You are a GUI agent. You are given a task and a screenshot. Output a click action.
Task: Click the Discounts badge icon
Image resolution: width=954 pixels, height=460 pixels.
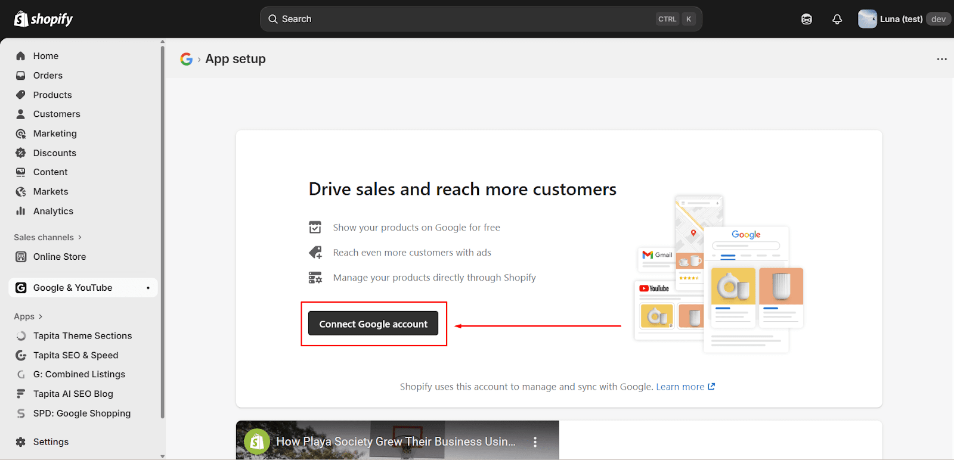pos(21,153)
